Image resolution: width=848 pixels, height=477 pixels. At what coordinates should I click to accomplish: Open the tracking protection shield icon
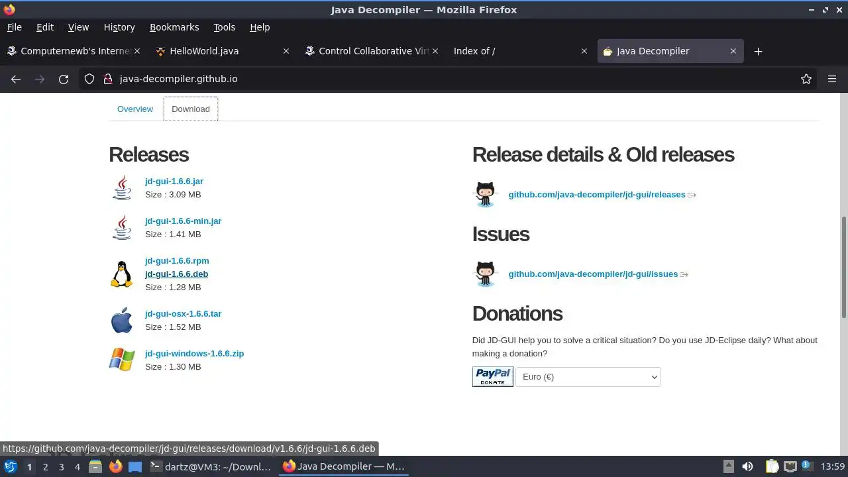tap(89, 79)
